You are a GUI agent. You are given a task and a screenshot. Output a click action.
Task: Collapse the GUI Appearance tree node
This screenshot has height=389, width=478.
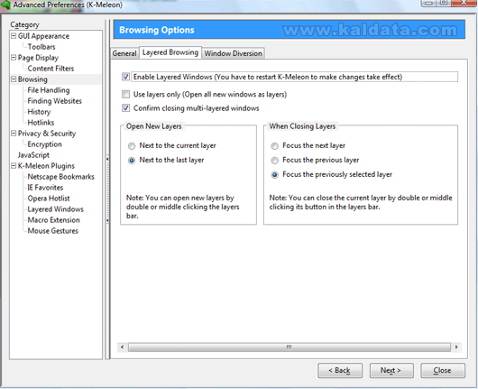pos(14,36)
